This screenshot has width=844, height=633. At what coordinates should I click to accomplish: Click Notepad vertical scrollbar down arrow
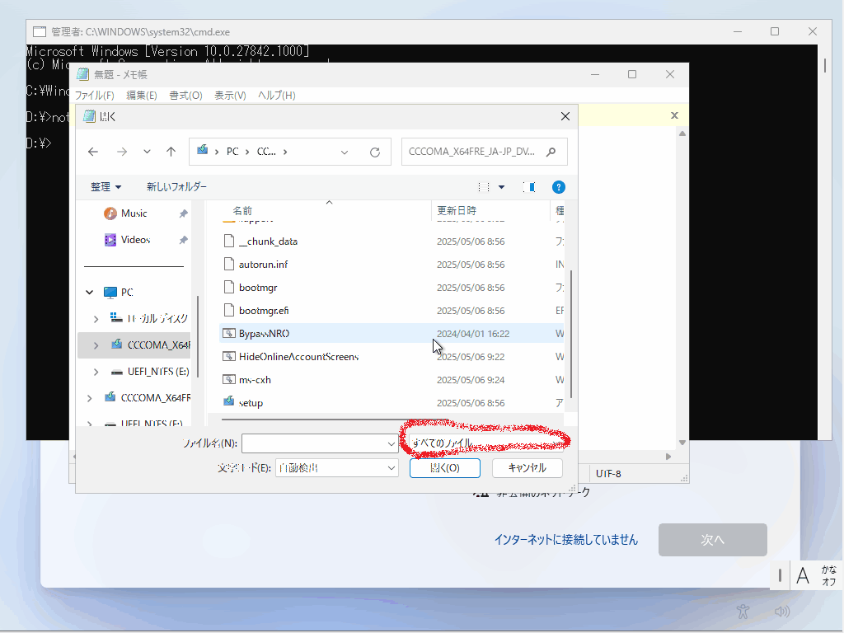pos(682,443)
